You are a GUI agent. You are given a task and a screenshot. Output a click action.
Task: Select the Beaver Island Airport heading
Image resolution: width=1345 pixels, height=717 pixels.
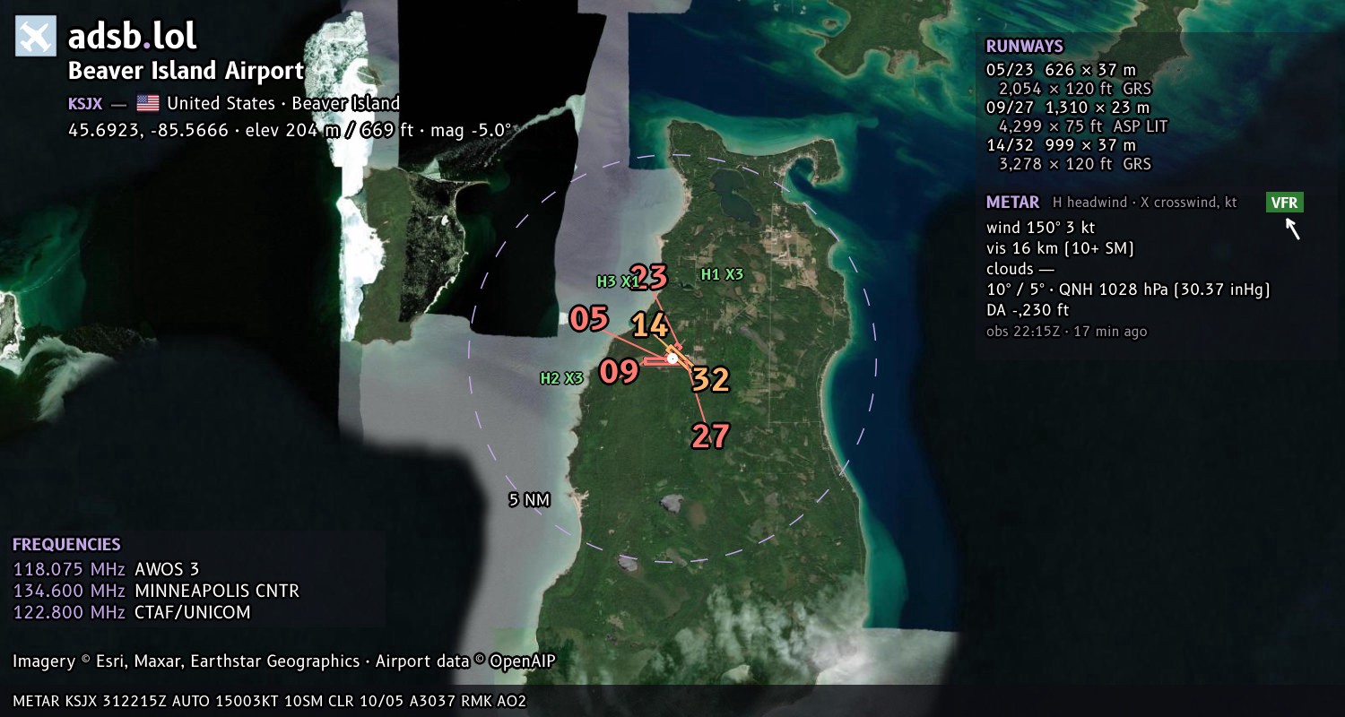point(187,71)
